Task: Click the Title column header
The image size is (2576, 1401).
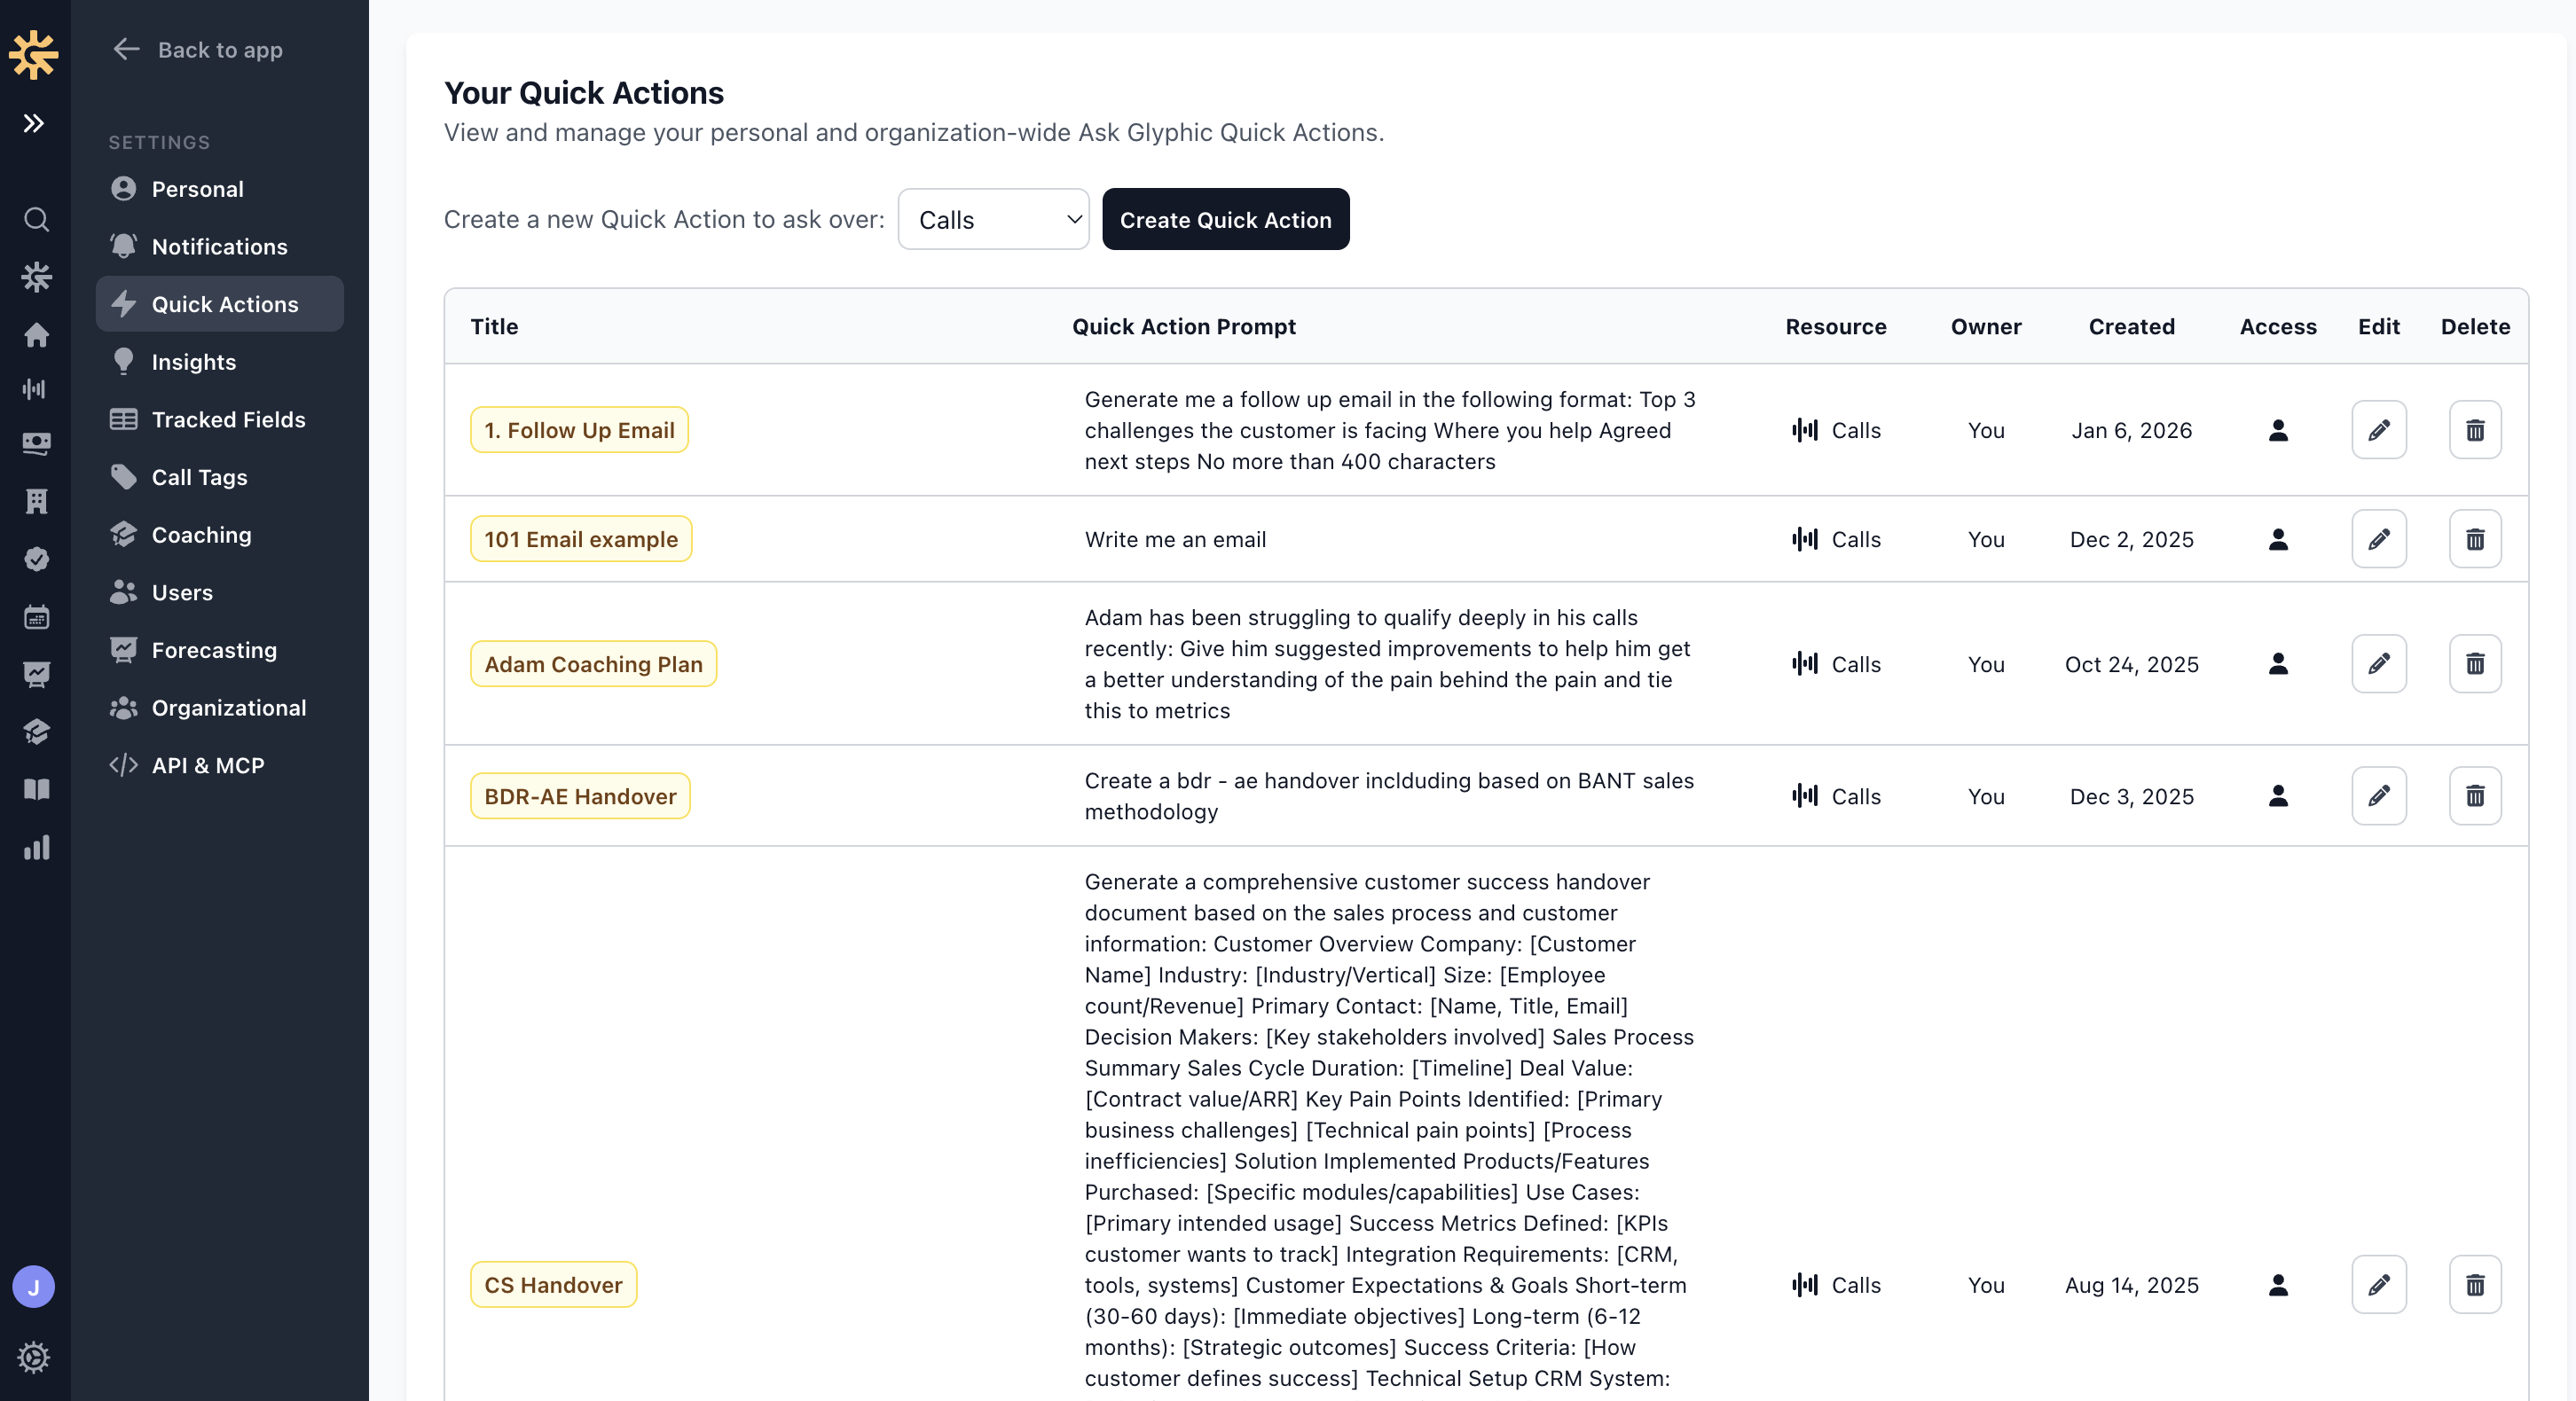Action: coord(494,327)
